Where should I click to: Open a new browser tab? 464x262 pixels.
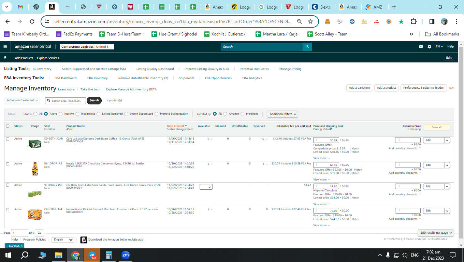tap(394, 7)
